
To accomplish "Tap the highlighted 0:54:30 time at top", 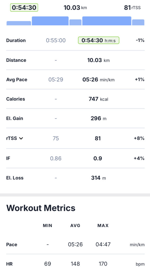I will 24,8.
